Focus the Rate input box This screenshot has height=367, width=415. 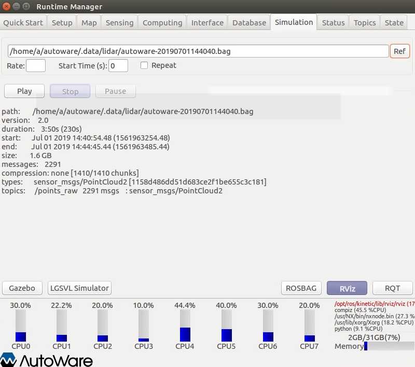pos(36,66)
